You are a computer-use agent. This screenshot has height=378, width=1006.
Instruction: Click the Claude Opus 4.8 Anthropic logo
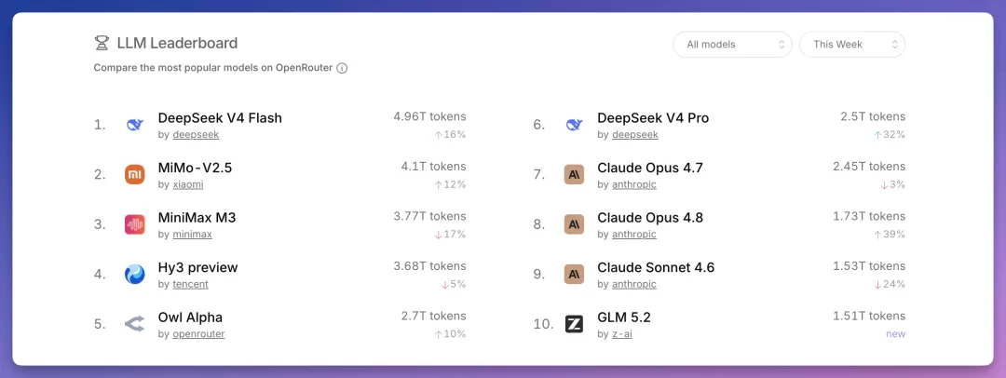574,224
